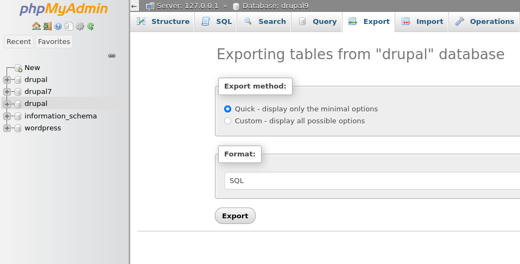520x264 pixels.
Task: Select the wordpress database name
Action: point(43,128)
